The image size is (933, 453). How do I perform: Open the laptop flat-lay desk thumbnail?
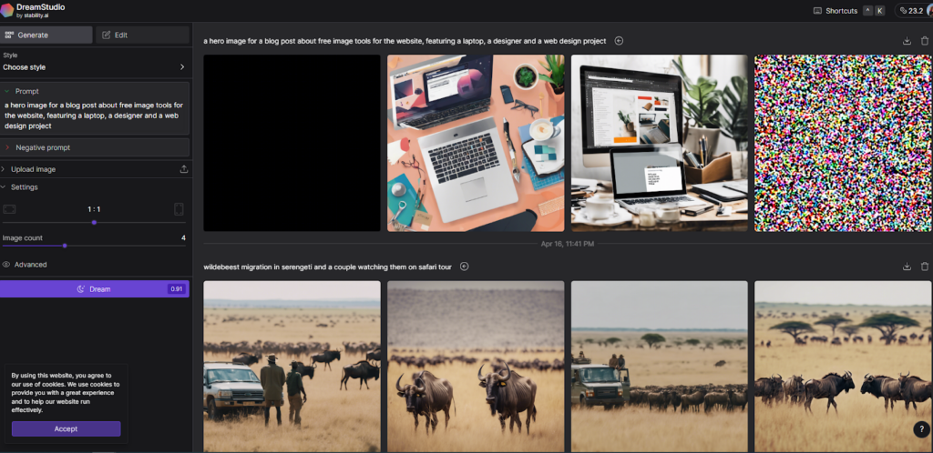click(x=476, y=143)
